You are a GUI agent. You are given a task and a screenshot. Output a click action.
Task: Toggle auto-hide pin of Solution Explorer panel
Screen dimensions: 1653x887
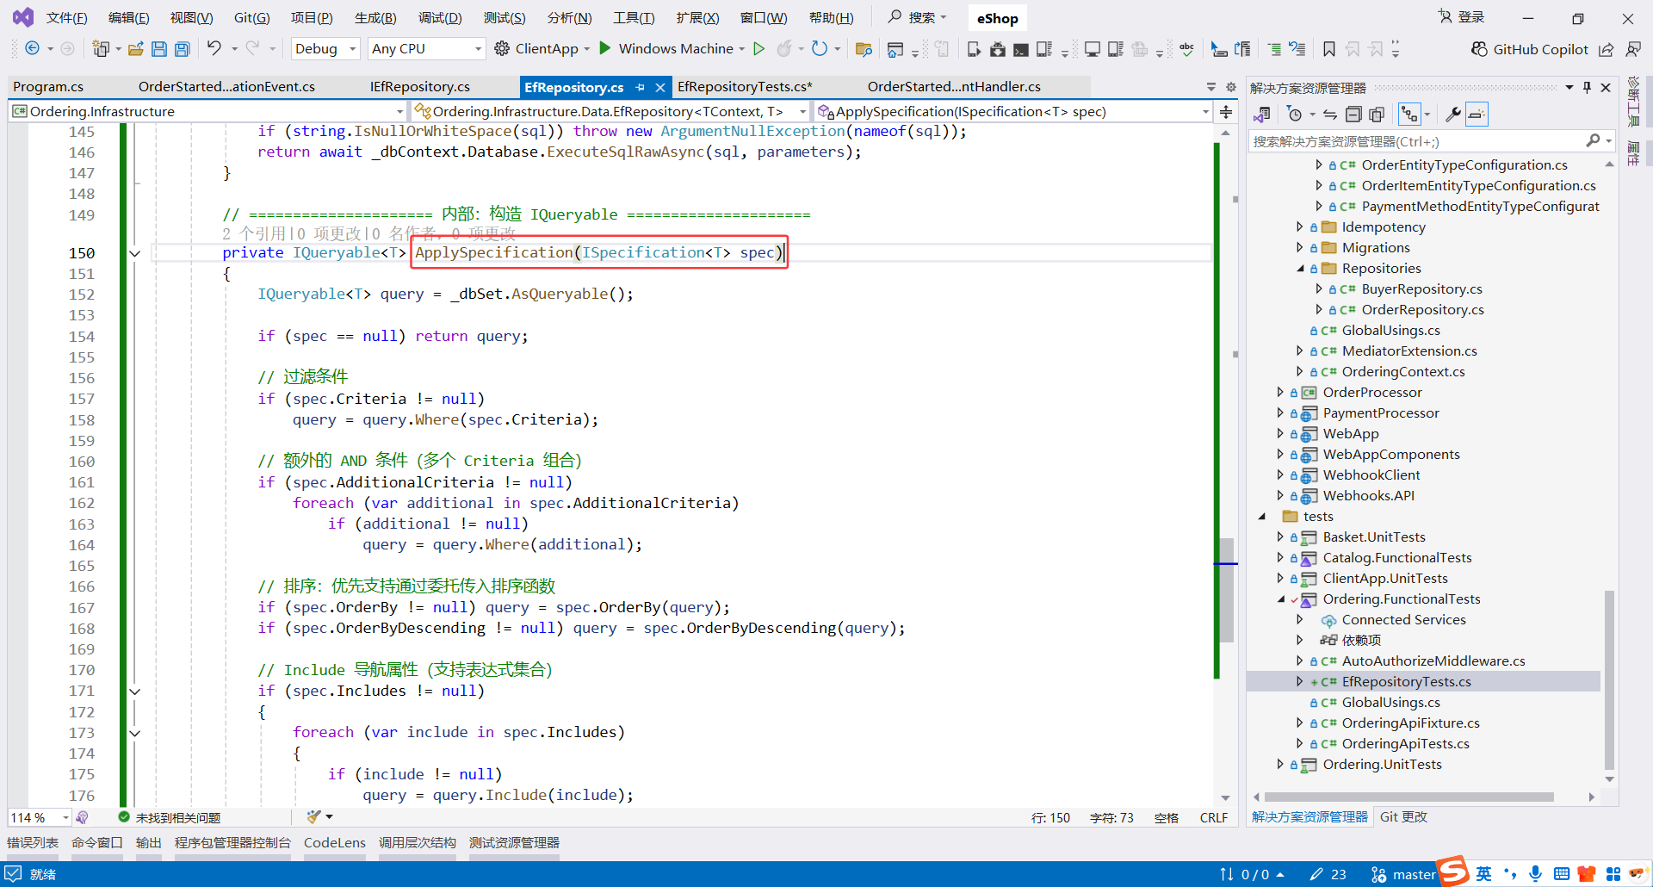[1587, 87]
